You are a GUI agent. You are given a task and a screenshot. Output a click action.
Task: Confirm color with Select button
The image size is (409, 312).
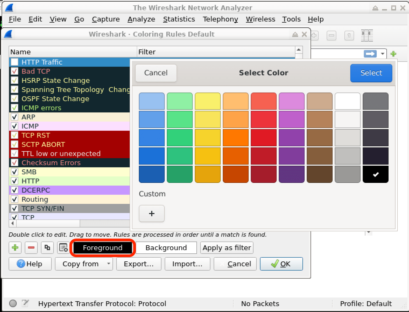(371, 73)
